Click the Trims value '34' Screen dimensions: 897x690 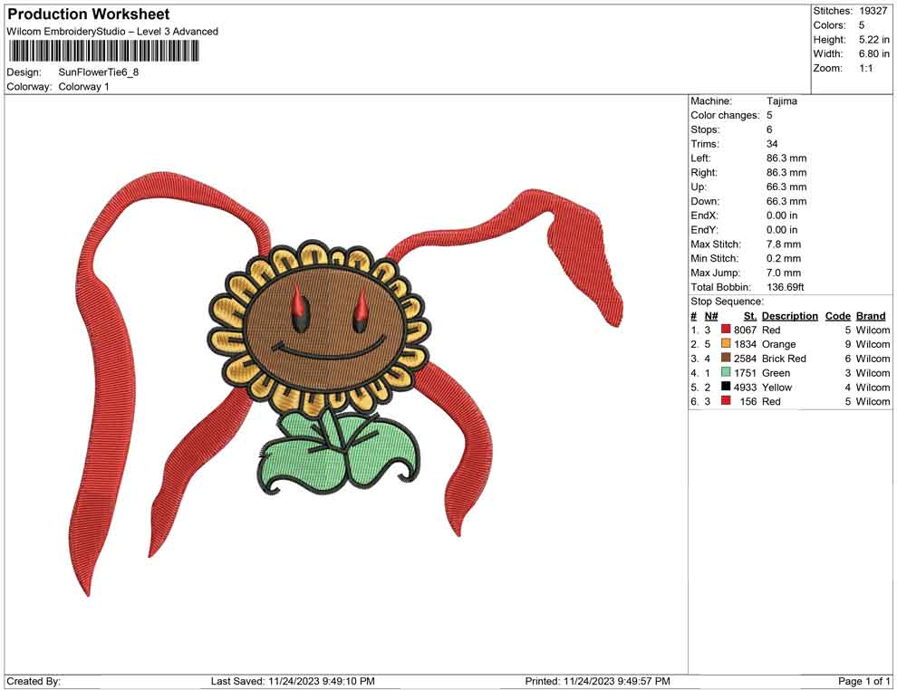click(x=772, y=144)
